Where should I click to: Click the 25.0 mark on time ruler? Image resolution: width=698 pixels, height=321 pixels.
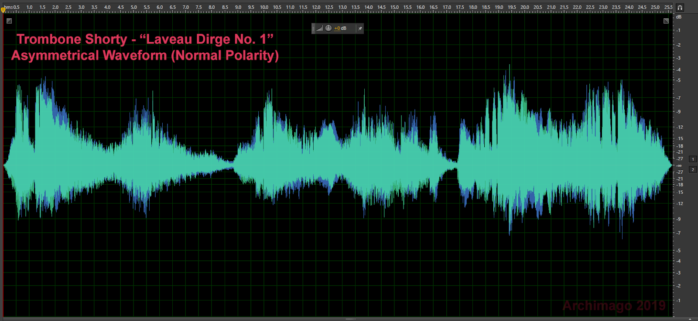click(x=655, y=7)
